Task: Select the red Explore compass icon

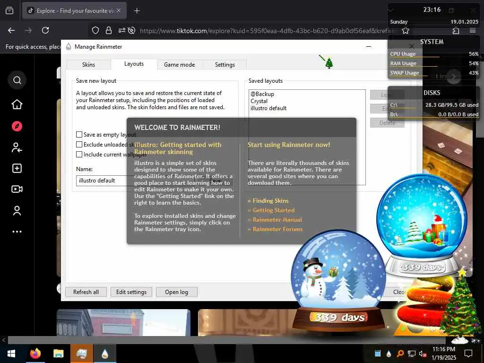Action: click(17, 126)
